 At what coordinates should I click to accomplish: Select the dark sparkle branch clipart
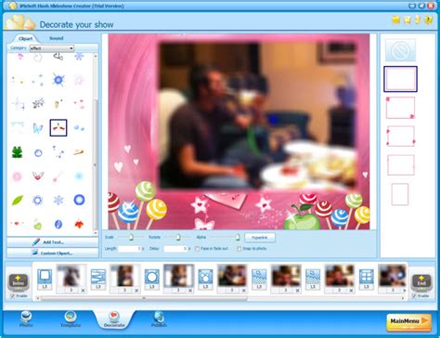click(38, 103)
